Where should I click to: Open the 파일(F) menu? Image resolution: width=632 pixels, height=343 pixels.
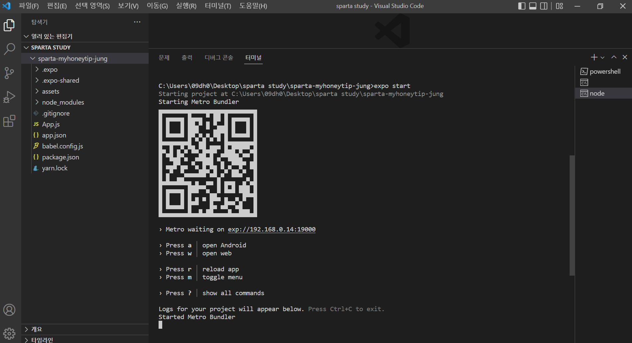coord(29,6)
